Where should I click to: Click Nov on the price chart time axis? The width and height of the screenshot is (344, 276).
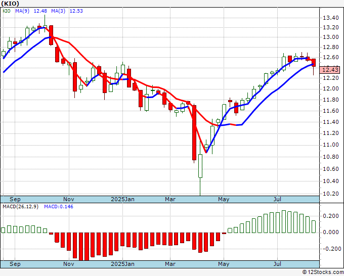(69, 199)
